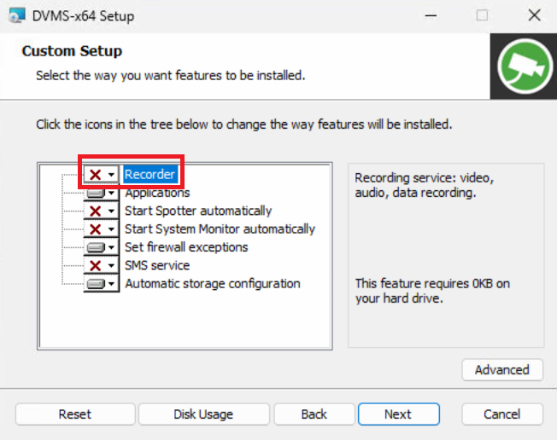Click the DVMS setup icon in title bar

[x=17, y=15]
